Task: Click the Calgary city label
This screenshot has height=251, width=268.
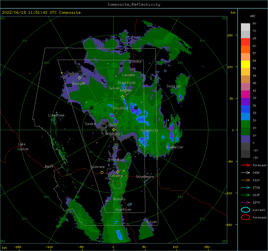Action: click(116, 175)
